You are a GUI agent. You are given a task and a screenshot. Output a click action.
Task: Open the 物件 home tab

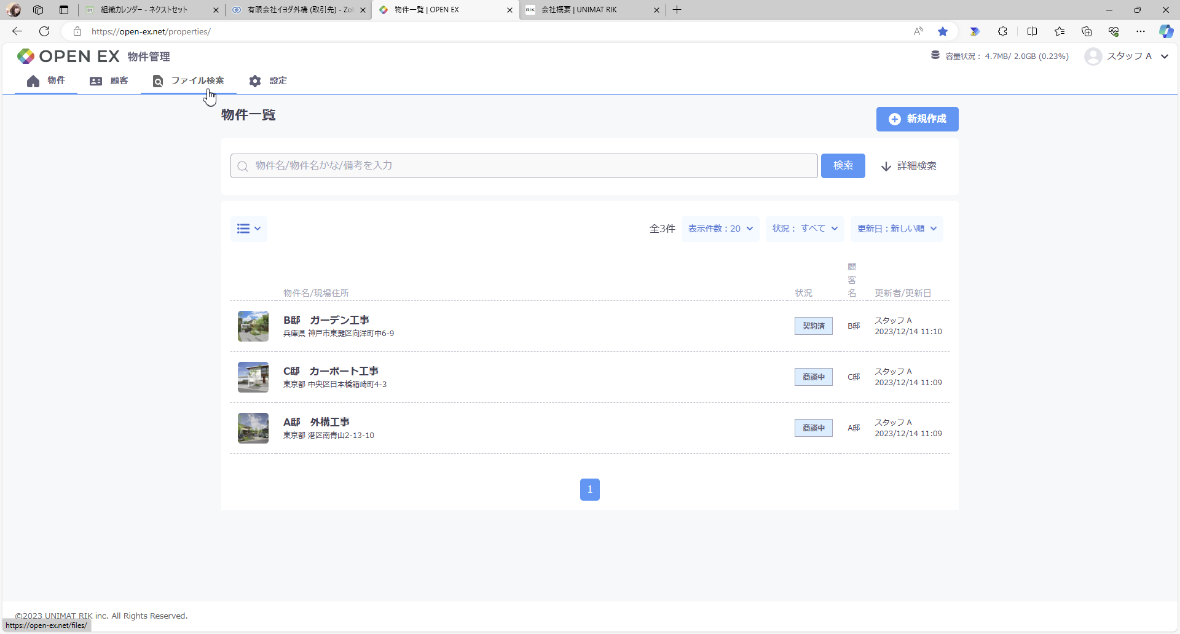coord(46,81)
